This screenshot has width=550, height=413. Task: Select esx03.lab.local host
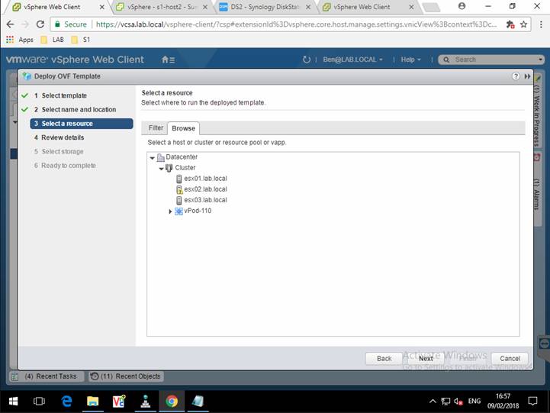click(x=205, y=200)
